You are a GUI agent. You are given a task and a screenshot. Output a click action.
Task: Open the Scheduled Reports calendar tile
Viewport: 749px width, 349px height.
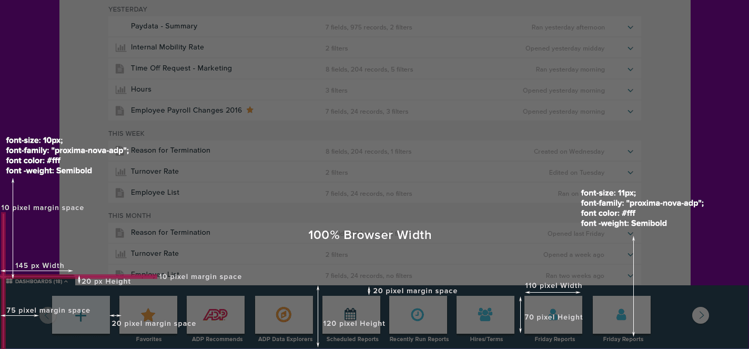[351, 315]
